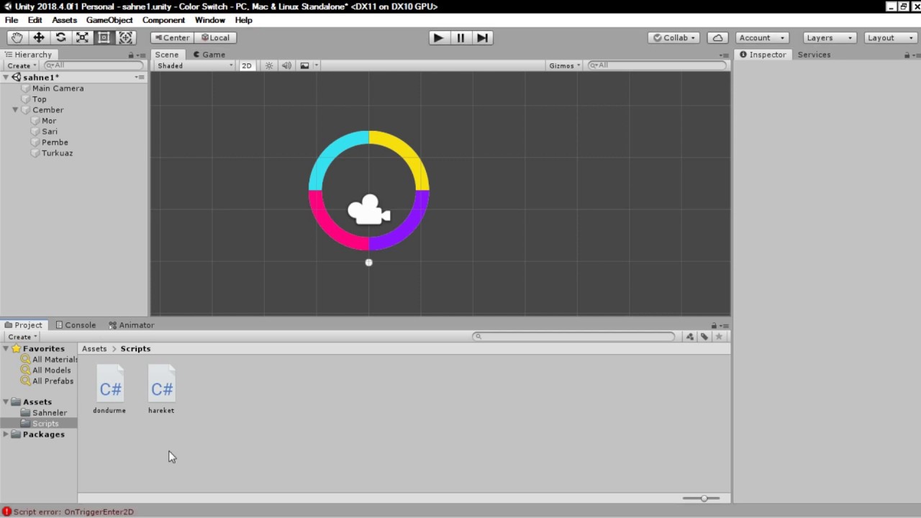This screenshot has height=518, width=921.
Task: Expand the Packages folder
Action: tap(6, 435)
